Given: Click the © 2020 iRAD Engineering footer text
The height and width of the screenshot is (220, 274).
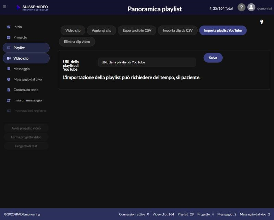Looking at the screenshot, I should 22,214.
